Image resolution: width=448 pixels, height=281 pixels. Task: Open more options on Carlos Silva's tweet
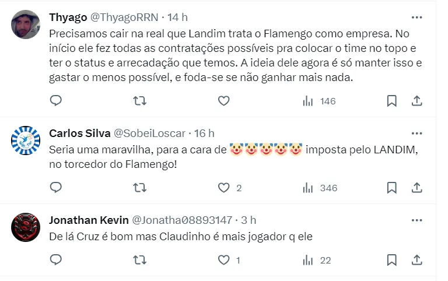[x=416, y=133]
